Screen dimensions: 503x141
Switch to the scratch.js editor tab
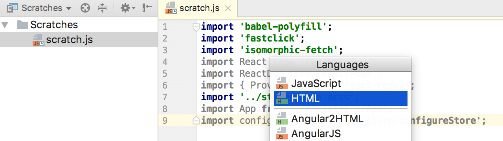(x=193, y=8)
